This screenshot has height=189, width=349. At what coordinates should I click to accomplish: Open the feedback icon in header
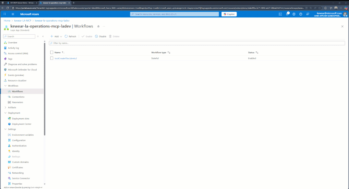click(308, 14)
